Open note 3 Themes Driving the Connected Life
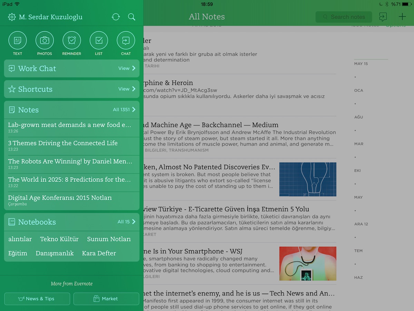Screen dimensions: 414x311 (x=72, y=146)
